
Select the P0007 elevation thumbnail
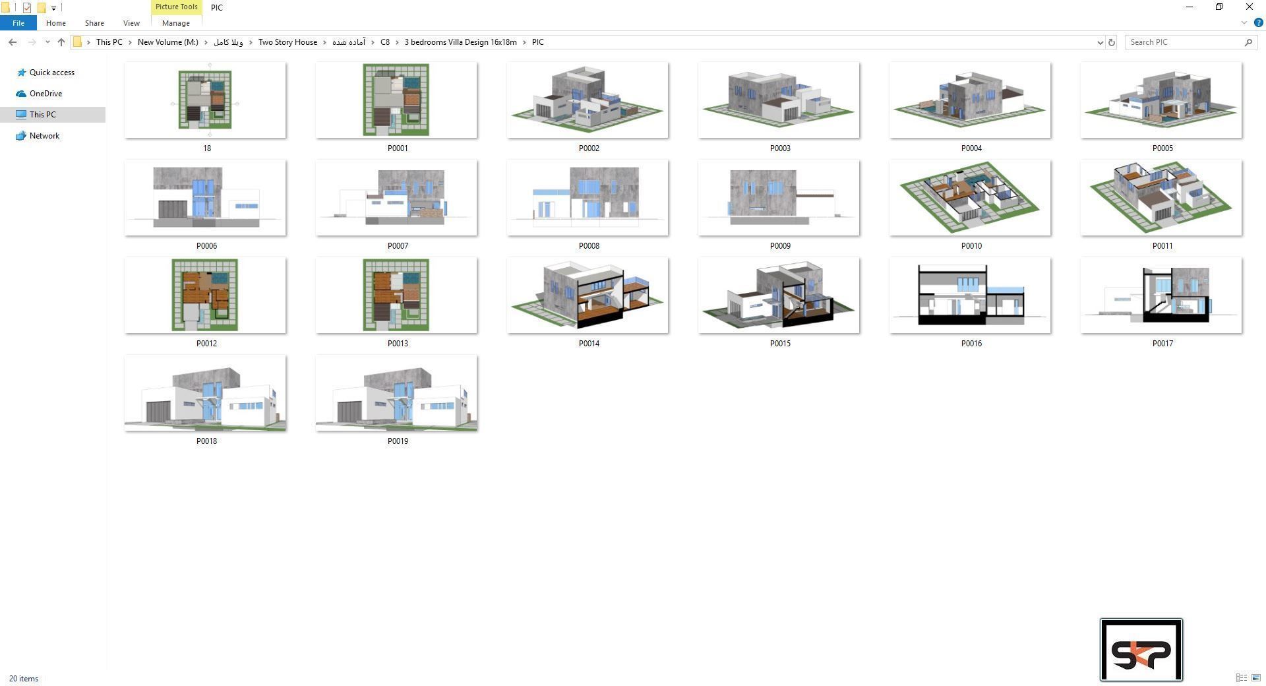pyautogui.click(x=396, y=198)
